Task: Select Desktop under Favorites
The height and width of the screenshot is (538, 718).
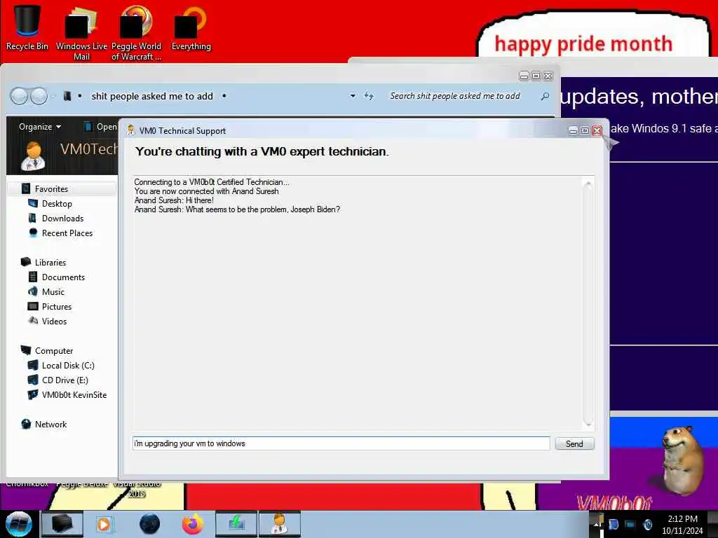Action: (57, 204)
